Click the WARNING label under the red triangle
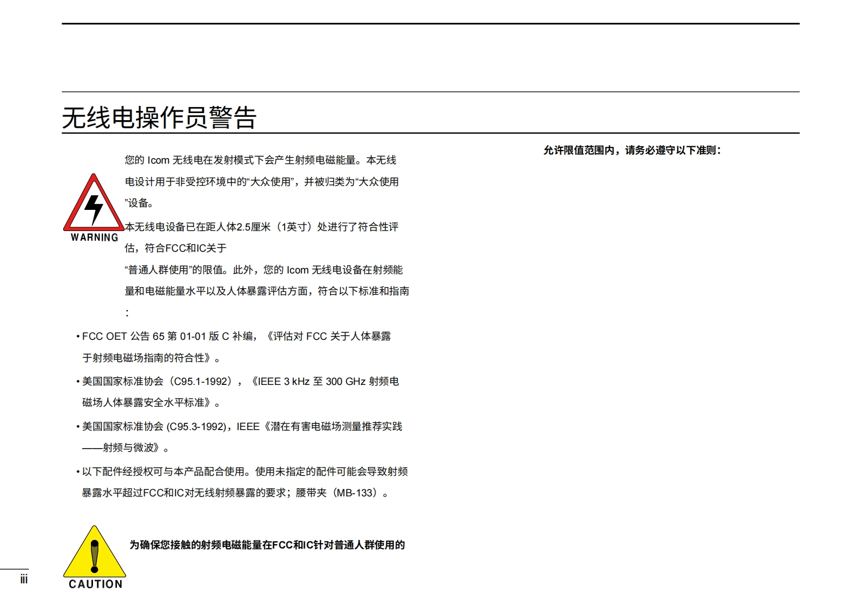The height and width of the screenshot is (610, 866). click(x=94, y=238)
